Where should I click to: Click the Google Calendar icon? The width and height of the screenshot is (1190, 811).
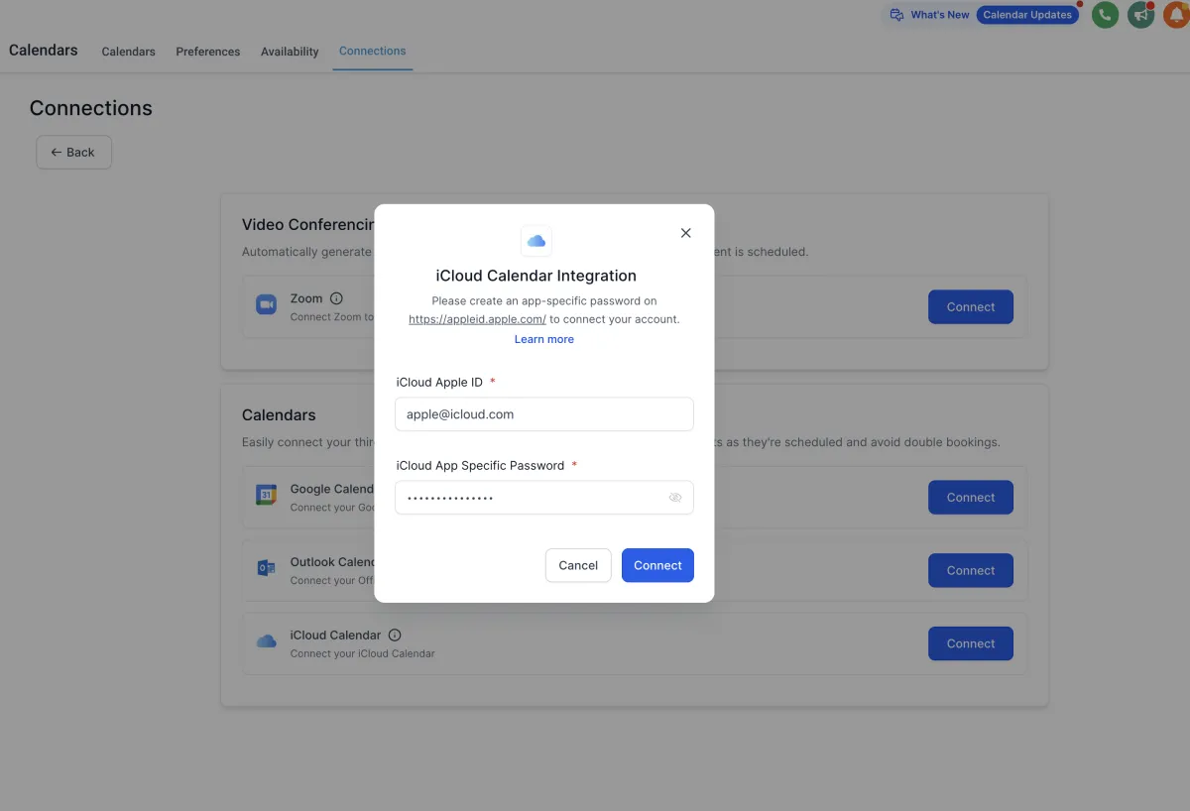click(x=266, y=496)
